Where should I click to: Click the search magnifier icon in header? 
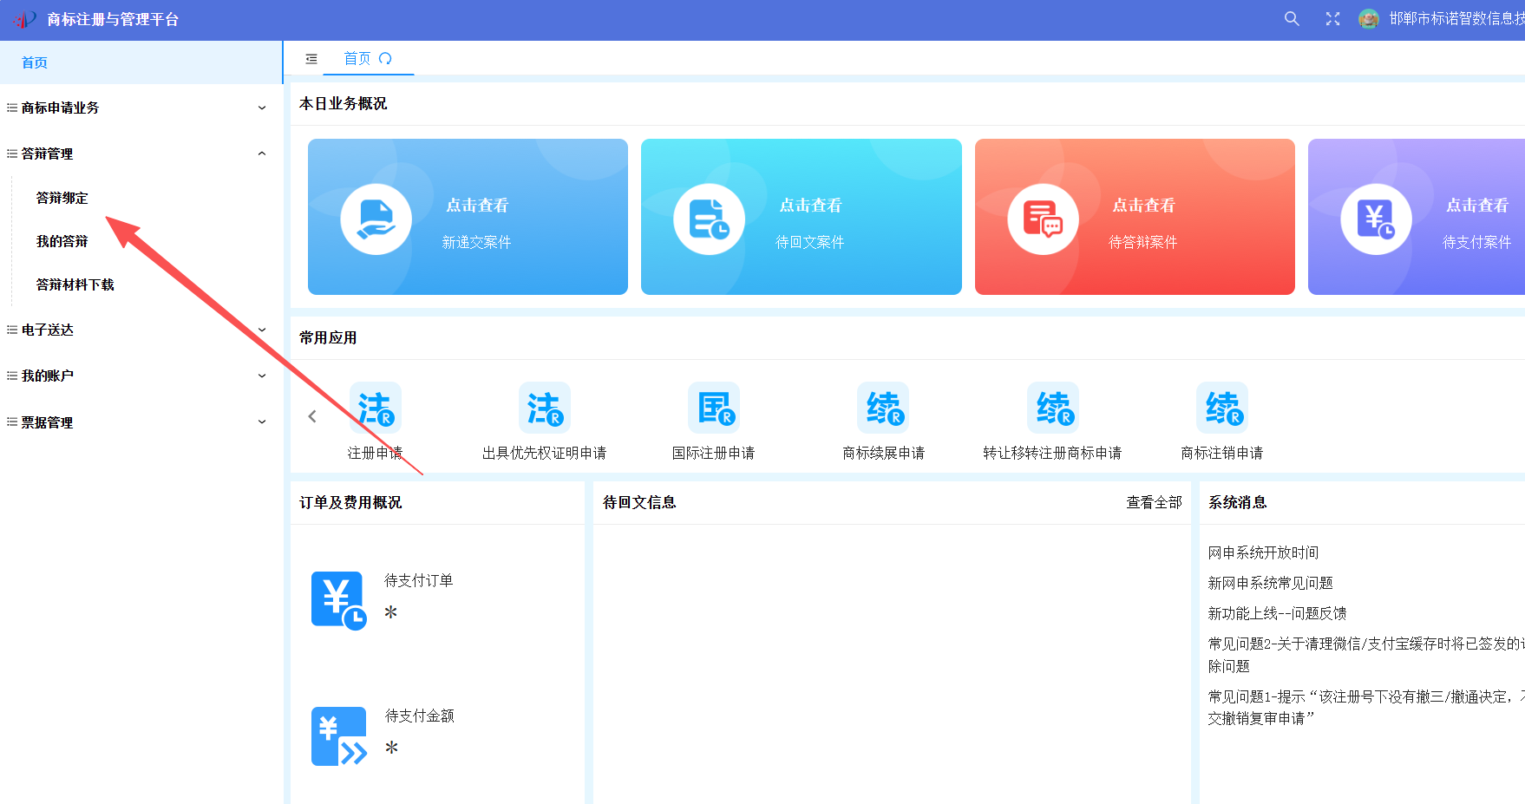(1292, 19)
